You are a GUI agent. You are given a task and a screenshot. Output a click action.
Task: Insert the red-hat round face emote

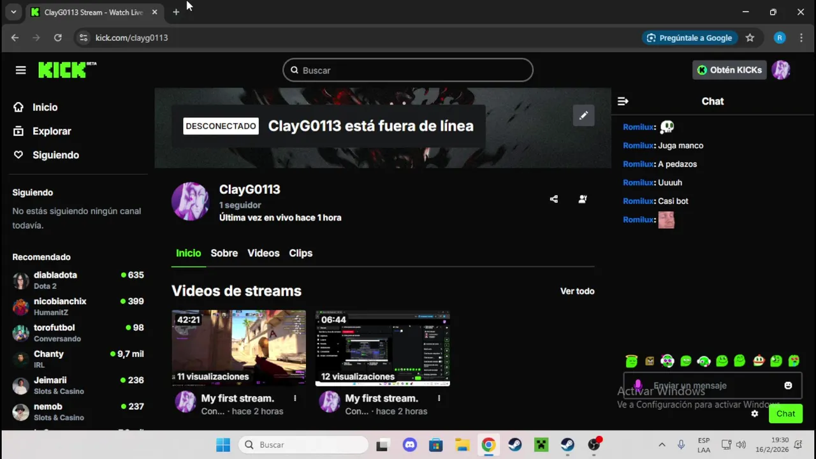[759, 361]
